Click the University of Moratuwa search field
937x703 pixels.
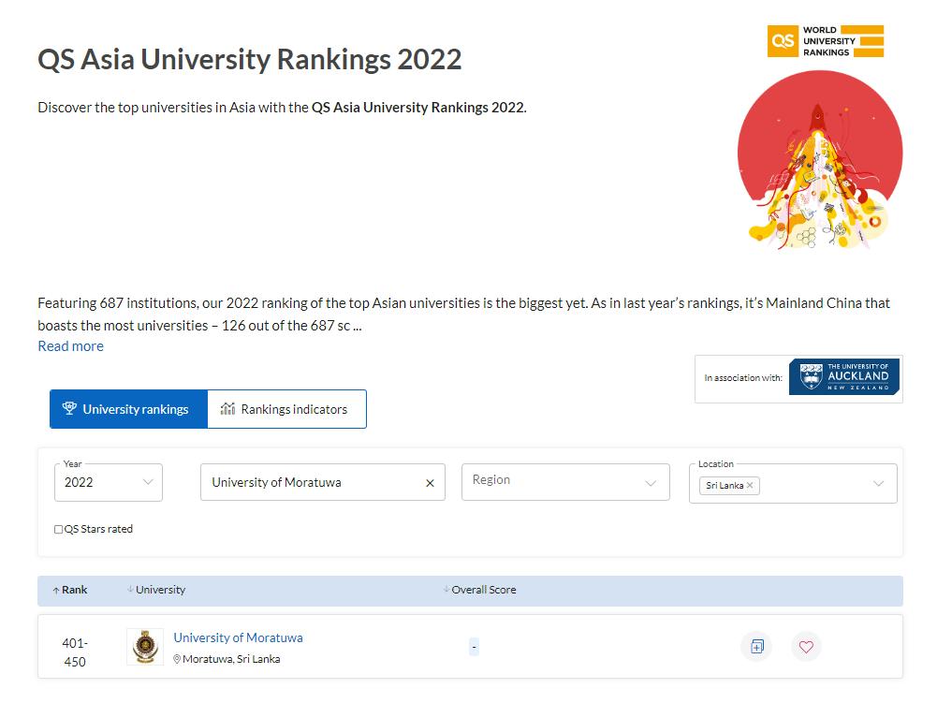(x=323, y=482)
